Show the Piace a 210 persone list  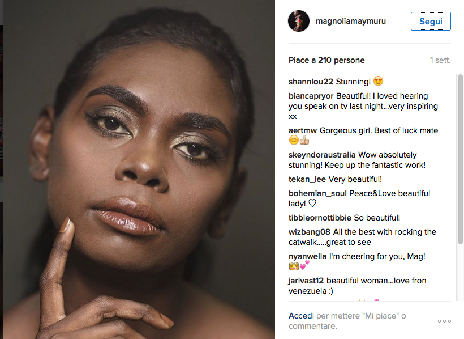pos(326,60)
